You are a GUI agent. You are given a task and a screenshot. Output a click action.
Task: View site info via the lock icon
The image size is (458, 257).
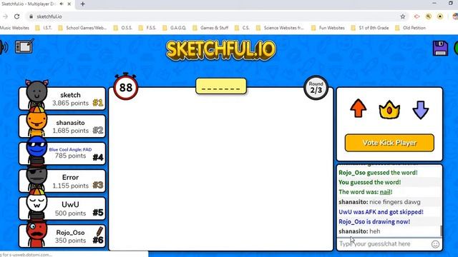point(31,16)
